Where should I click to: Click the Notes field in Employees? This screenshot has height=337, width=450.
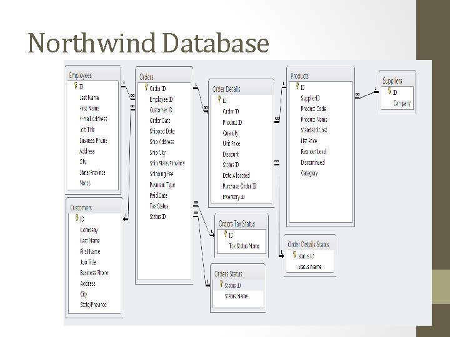pos(85,183)
